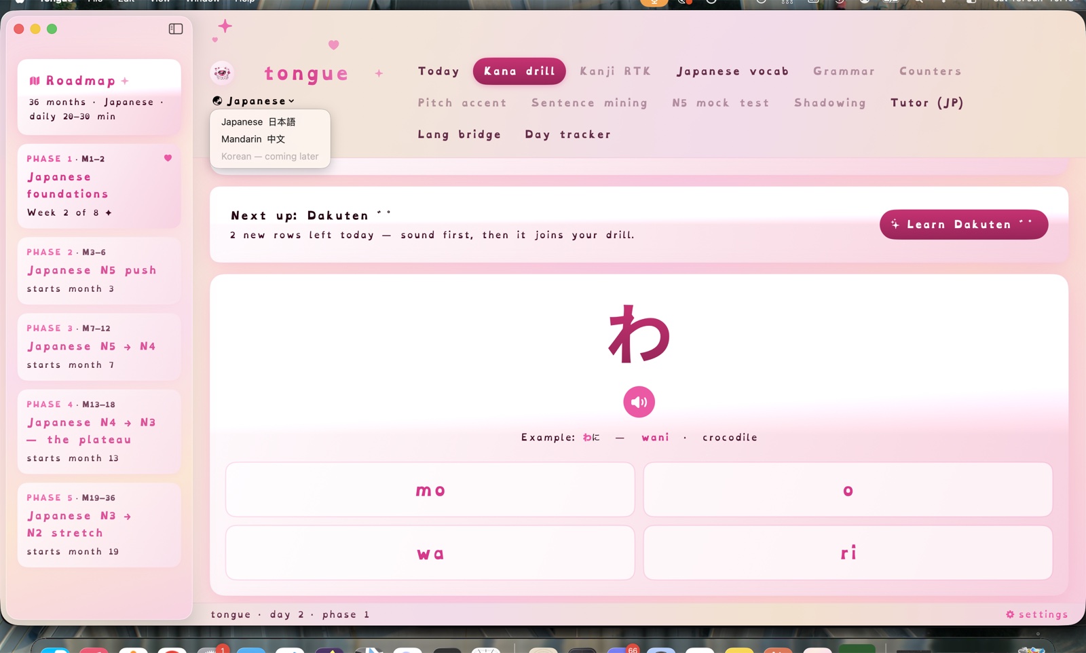The width and height of the screenshot is (1086, 653).
Task: Click the Next up: Dakuten heading
Action: pyautogui.click(x=311, y=215)
